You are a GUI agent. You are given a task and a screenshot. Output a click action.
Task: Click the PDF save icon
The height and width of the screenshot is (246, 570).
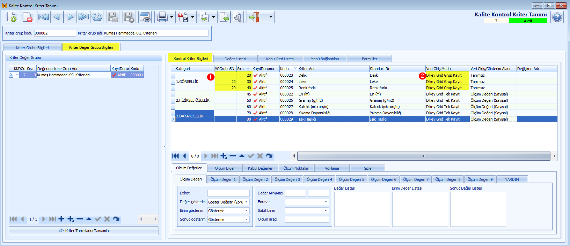coord(183,17)
